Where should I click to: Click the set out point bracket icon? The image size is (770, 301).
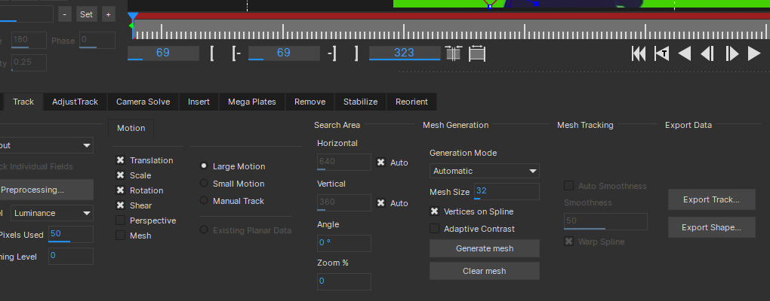coord(356,53)
